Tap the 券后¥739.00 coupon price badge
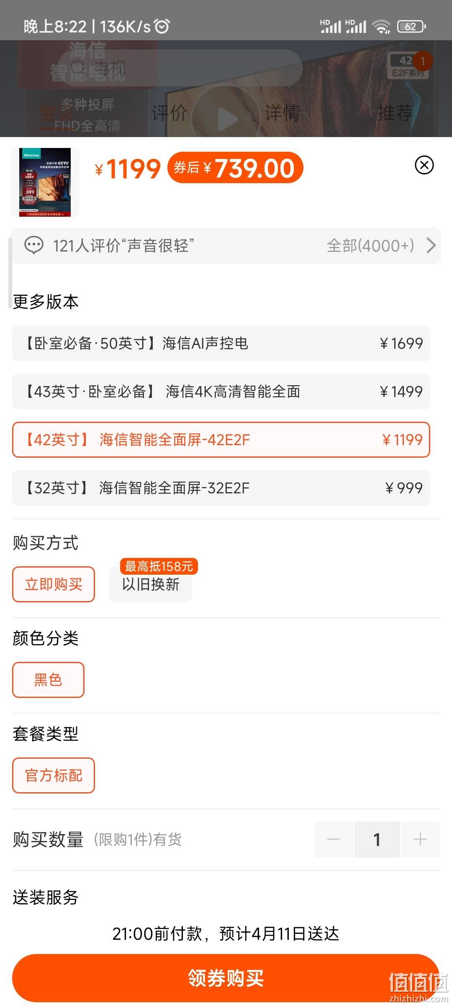This screenshot has height=1006, width=452. 235,168
